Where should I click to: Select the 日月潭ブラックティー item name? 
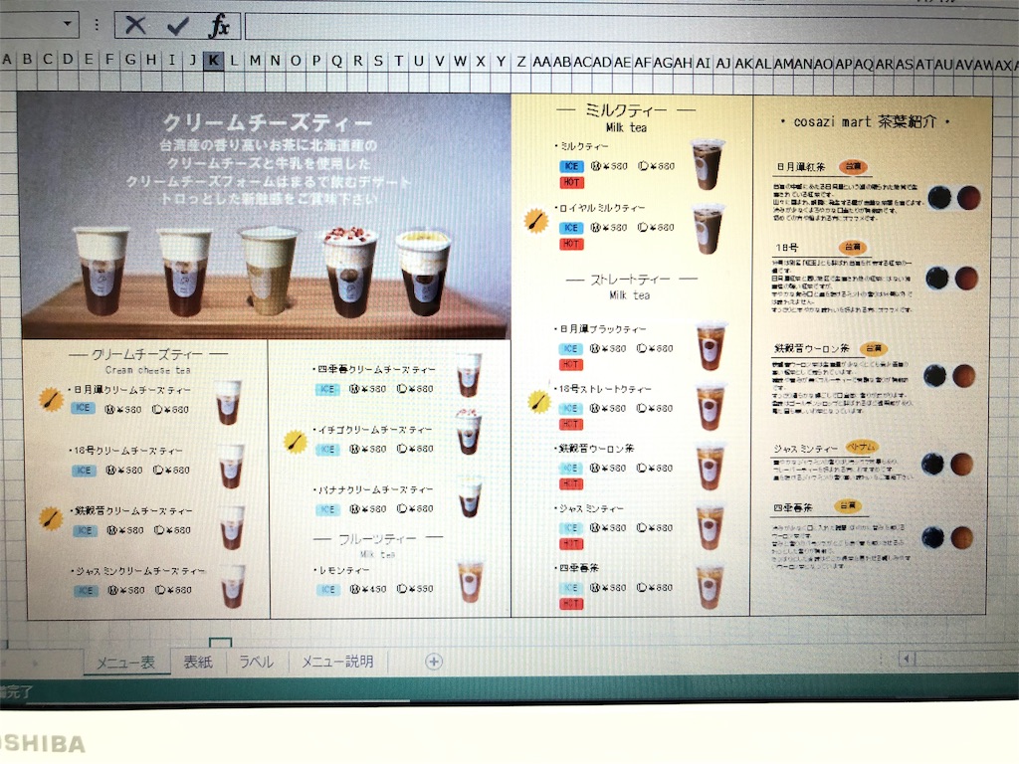pyautogui.click(x=602, y=328)
